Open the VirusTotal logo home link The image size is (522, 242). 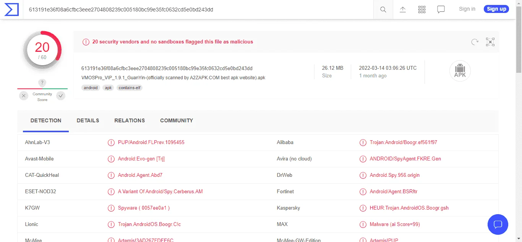(11, 9)
